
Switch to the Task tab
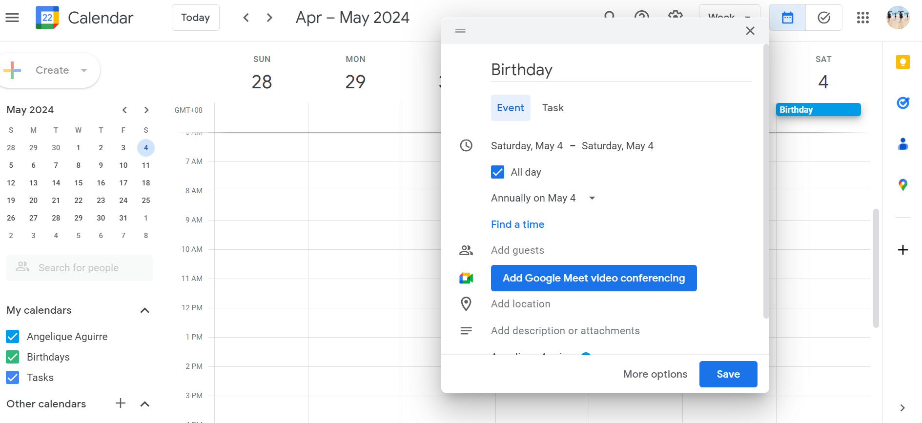pos(553,108)
